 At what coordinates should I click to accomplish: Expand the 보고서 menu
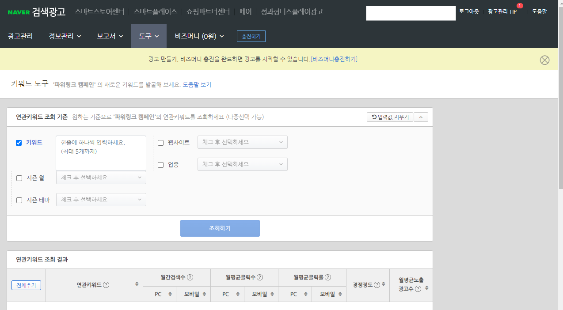110,36
